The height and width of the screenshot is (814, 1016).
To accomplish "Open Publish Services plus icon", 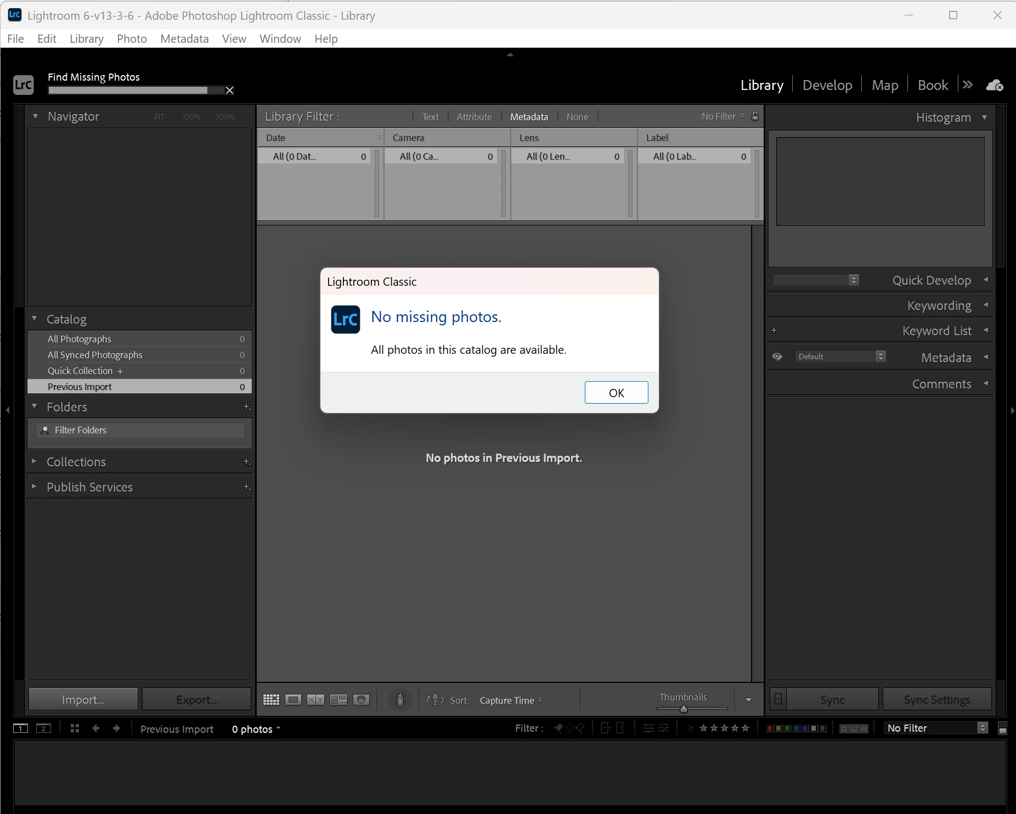I will tap(247, 487).
